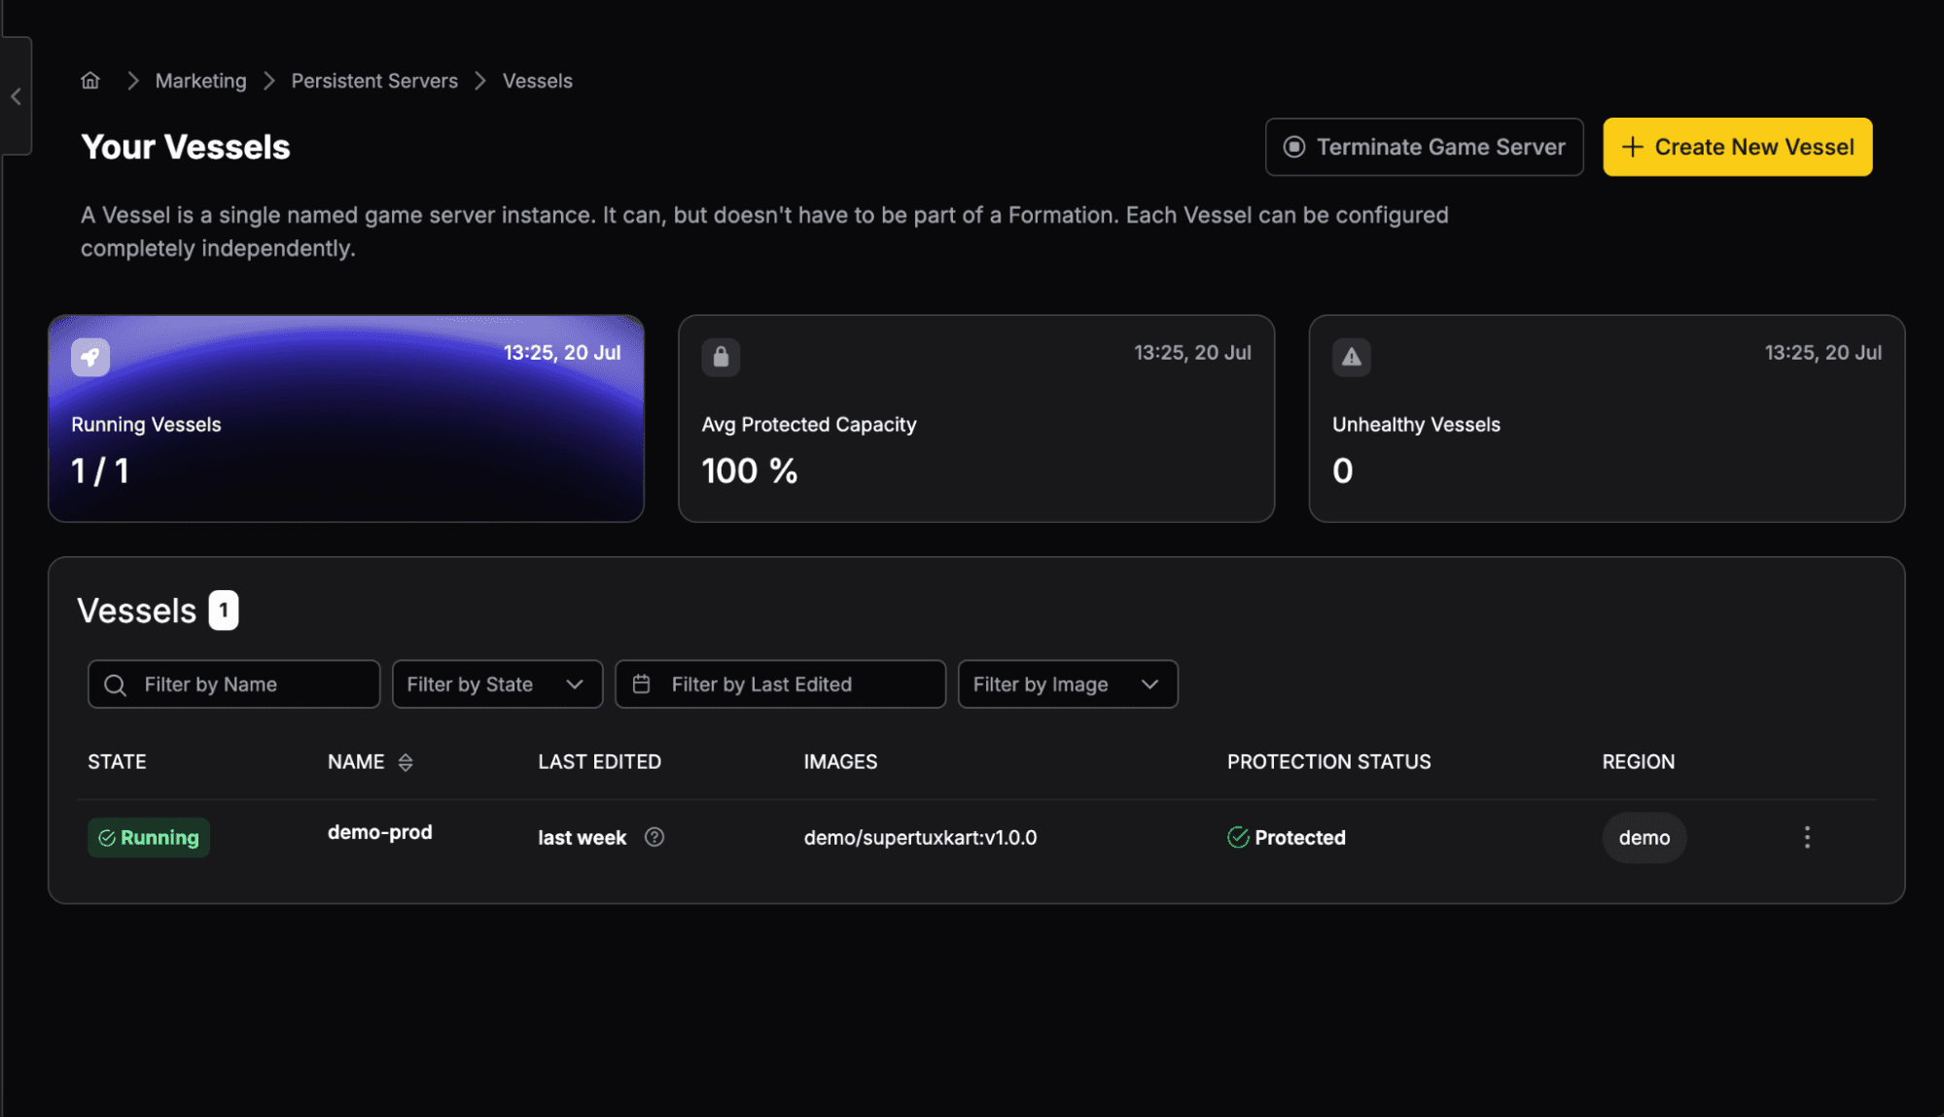Screen dimensions: 1944x1117
Task: Click the calendar icon in Last Edited filter
Action: (641, 684)
